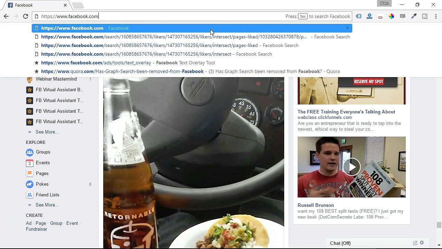Play the Russell Brunson video ad

(352, 167)
